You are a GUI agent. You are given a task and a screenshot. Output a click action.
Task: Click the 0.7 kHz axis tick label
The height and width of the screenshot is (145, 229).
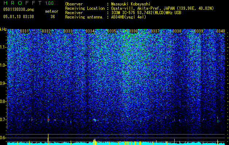[3, 120]
